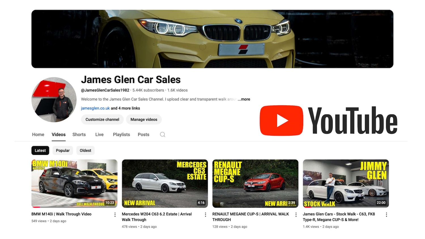This screenshot has height=239, width=425.
Task: Play the Renault Megane Cup-S thumbnail
Action: point(255,183)
